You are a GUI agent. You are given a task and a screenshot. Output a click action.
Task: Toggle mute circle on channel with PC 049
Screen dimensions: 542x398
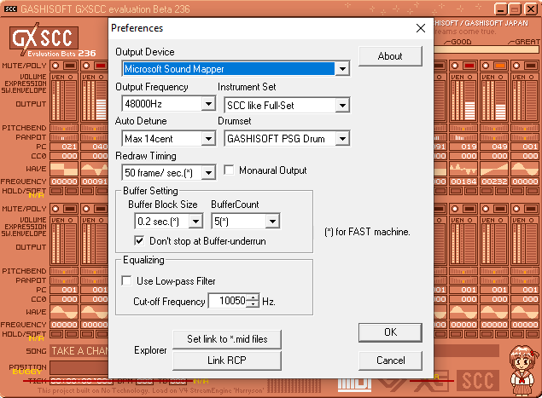(x=486, y=66)
